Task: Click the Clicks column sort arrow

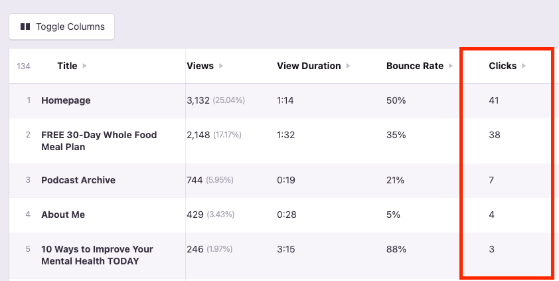Action: pos(524,66)
